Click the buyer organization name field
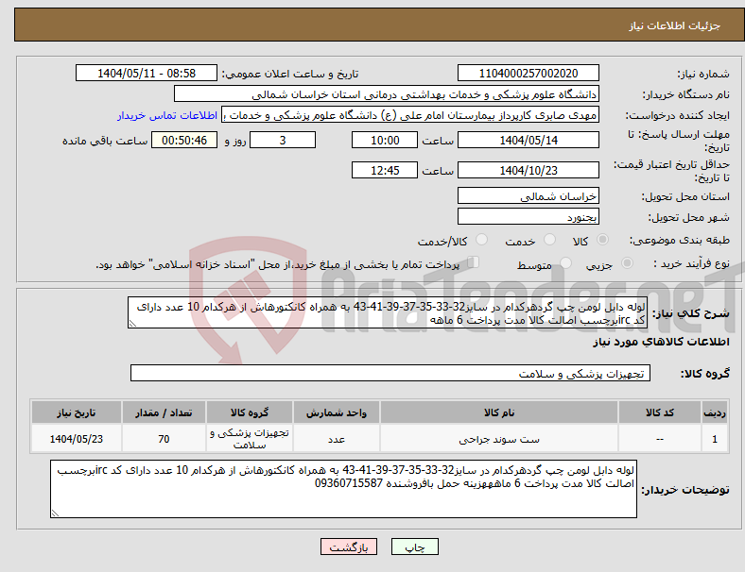Viewport: 745px width, 572px height. [x=387, y=93]
